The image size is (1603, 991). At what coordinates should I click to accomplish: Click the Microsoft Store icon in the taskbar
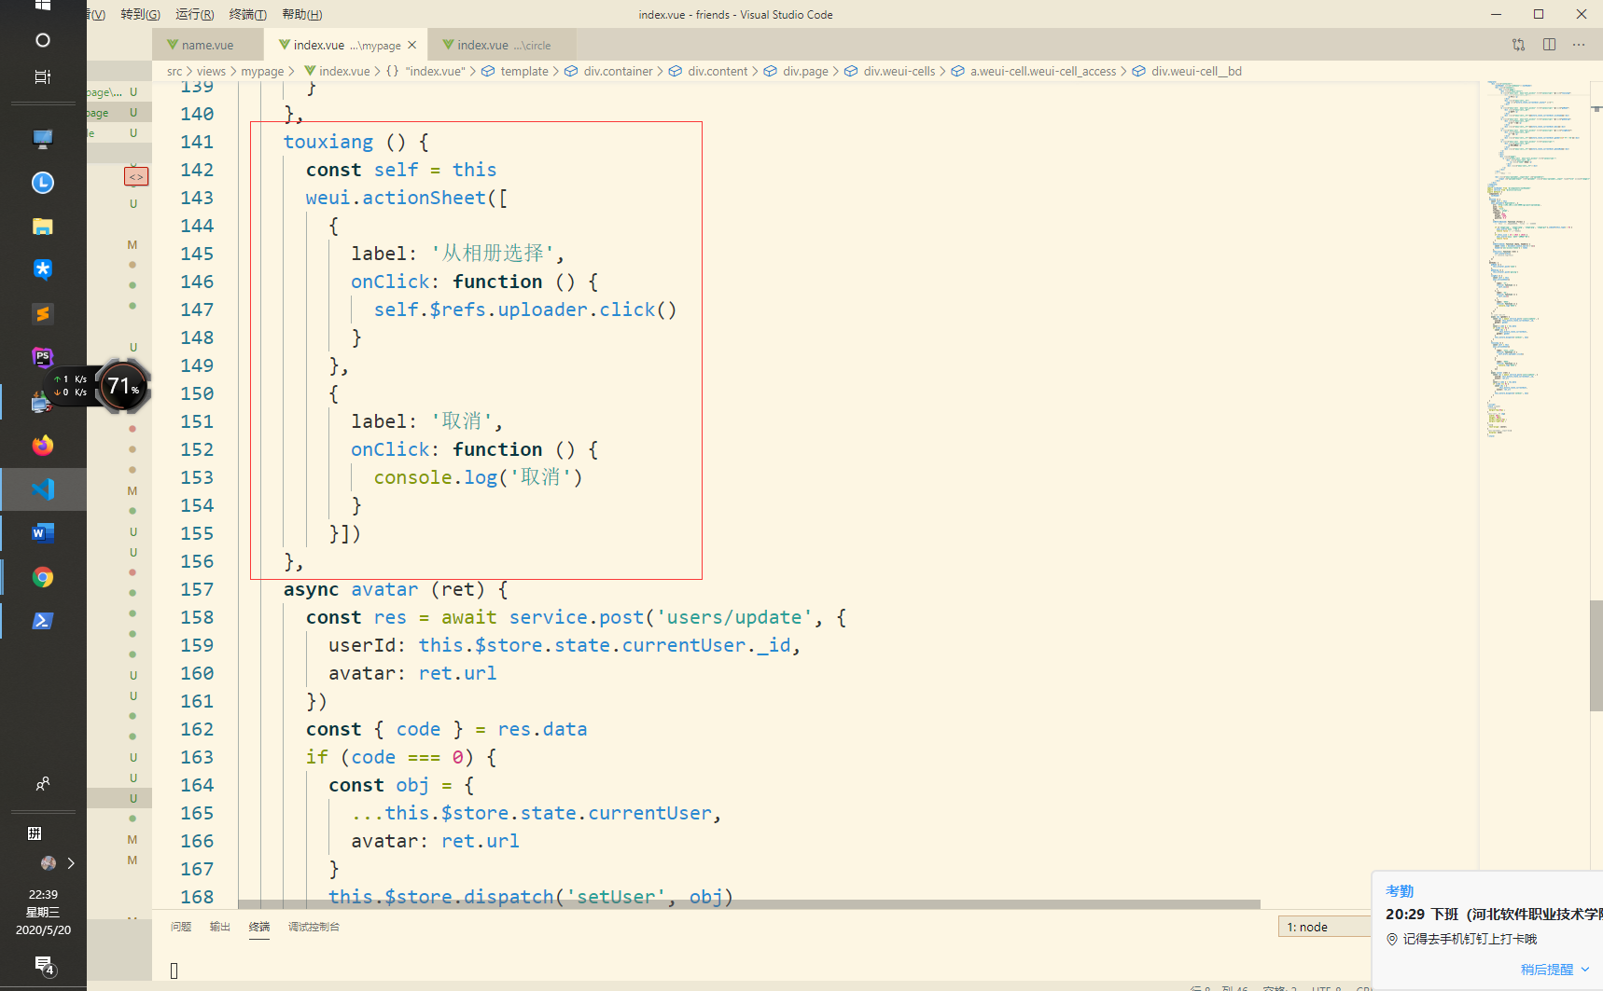click(x=42, y=269)
